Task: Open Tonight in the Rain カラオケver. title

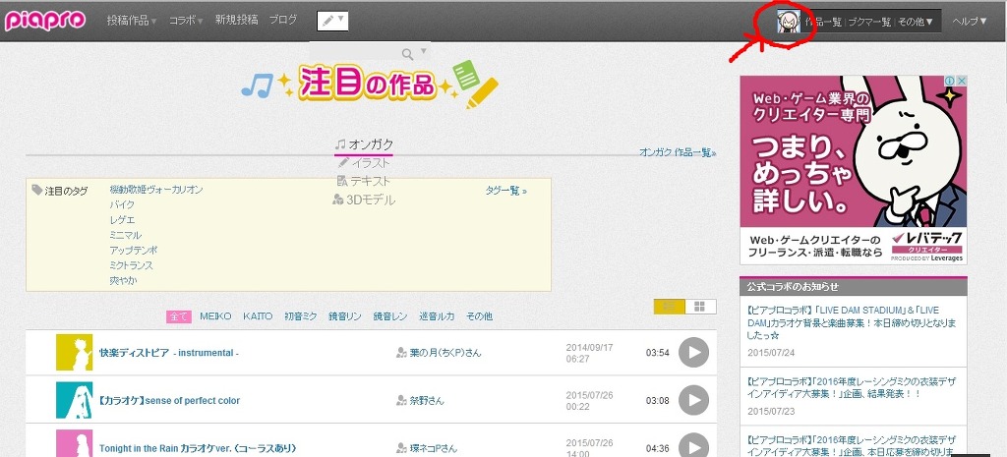Action: [x=197, y=448]
